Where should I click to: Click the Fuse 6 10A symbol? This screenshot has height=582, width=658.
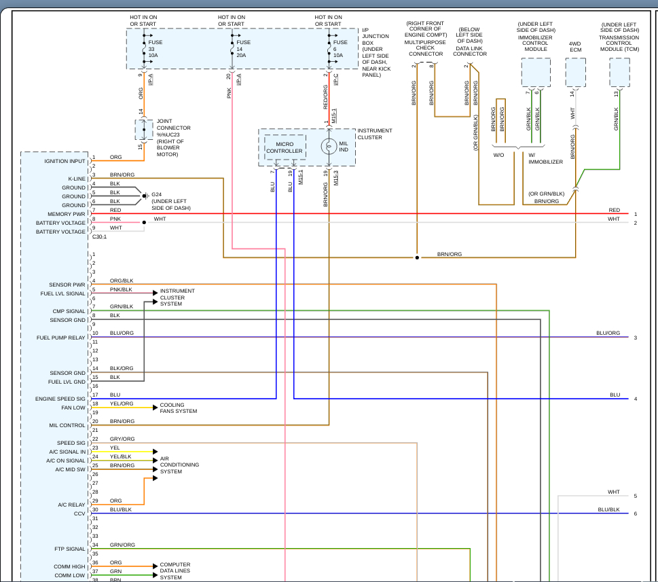click(x=329, y=48)
